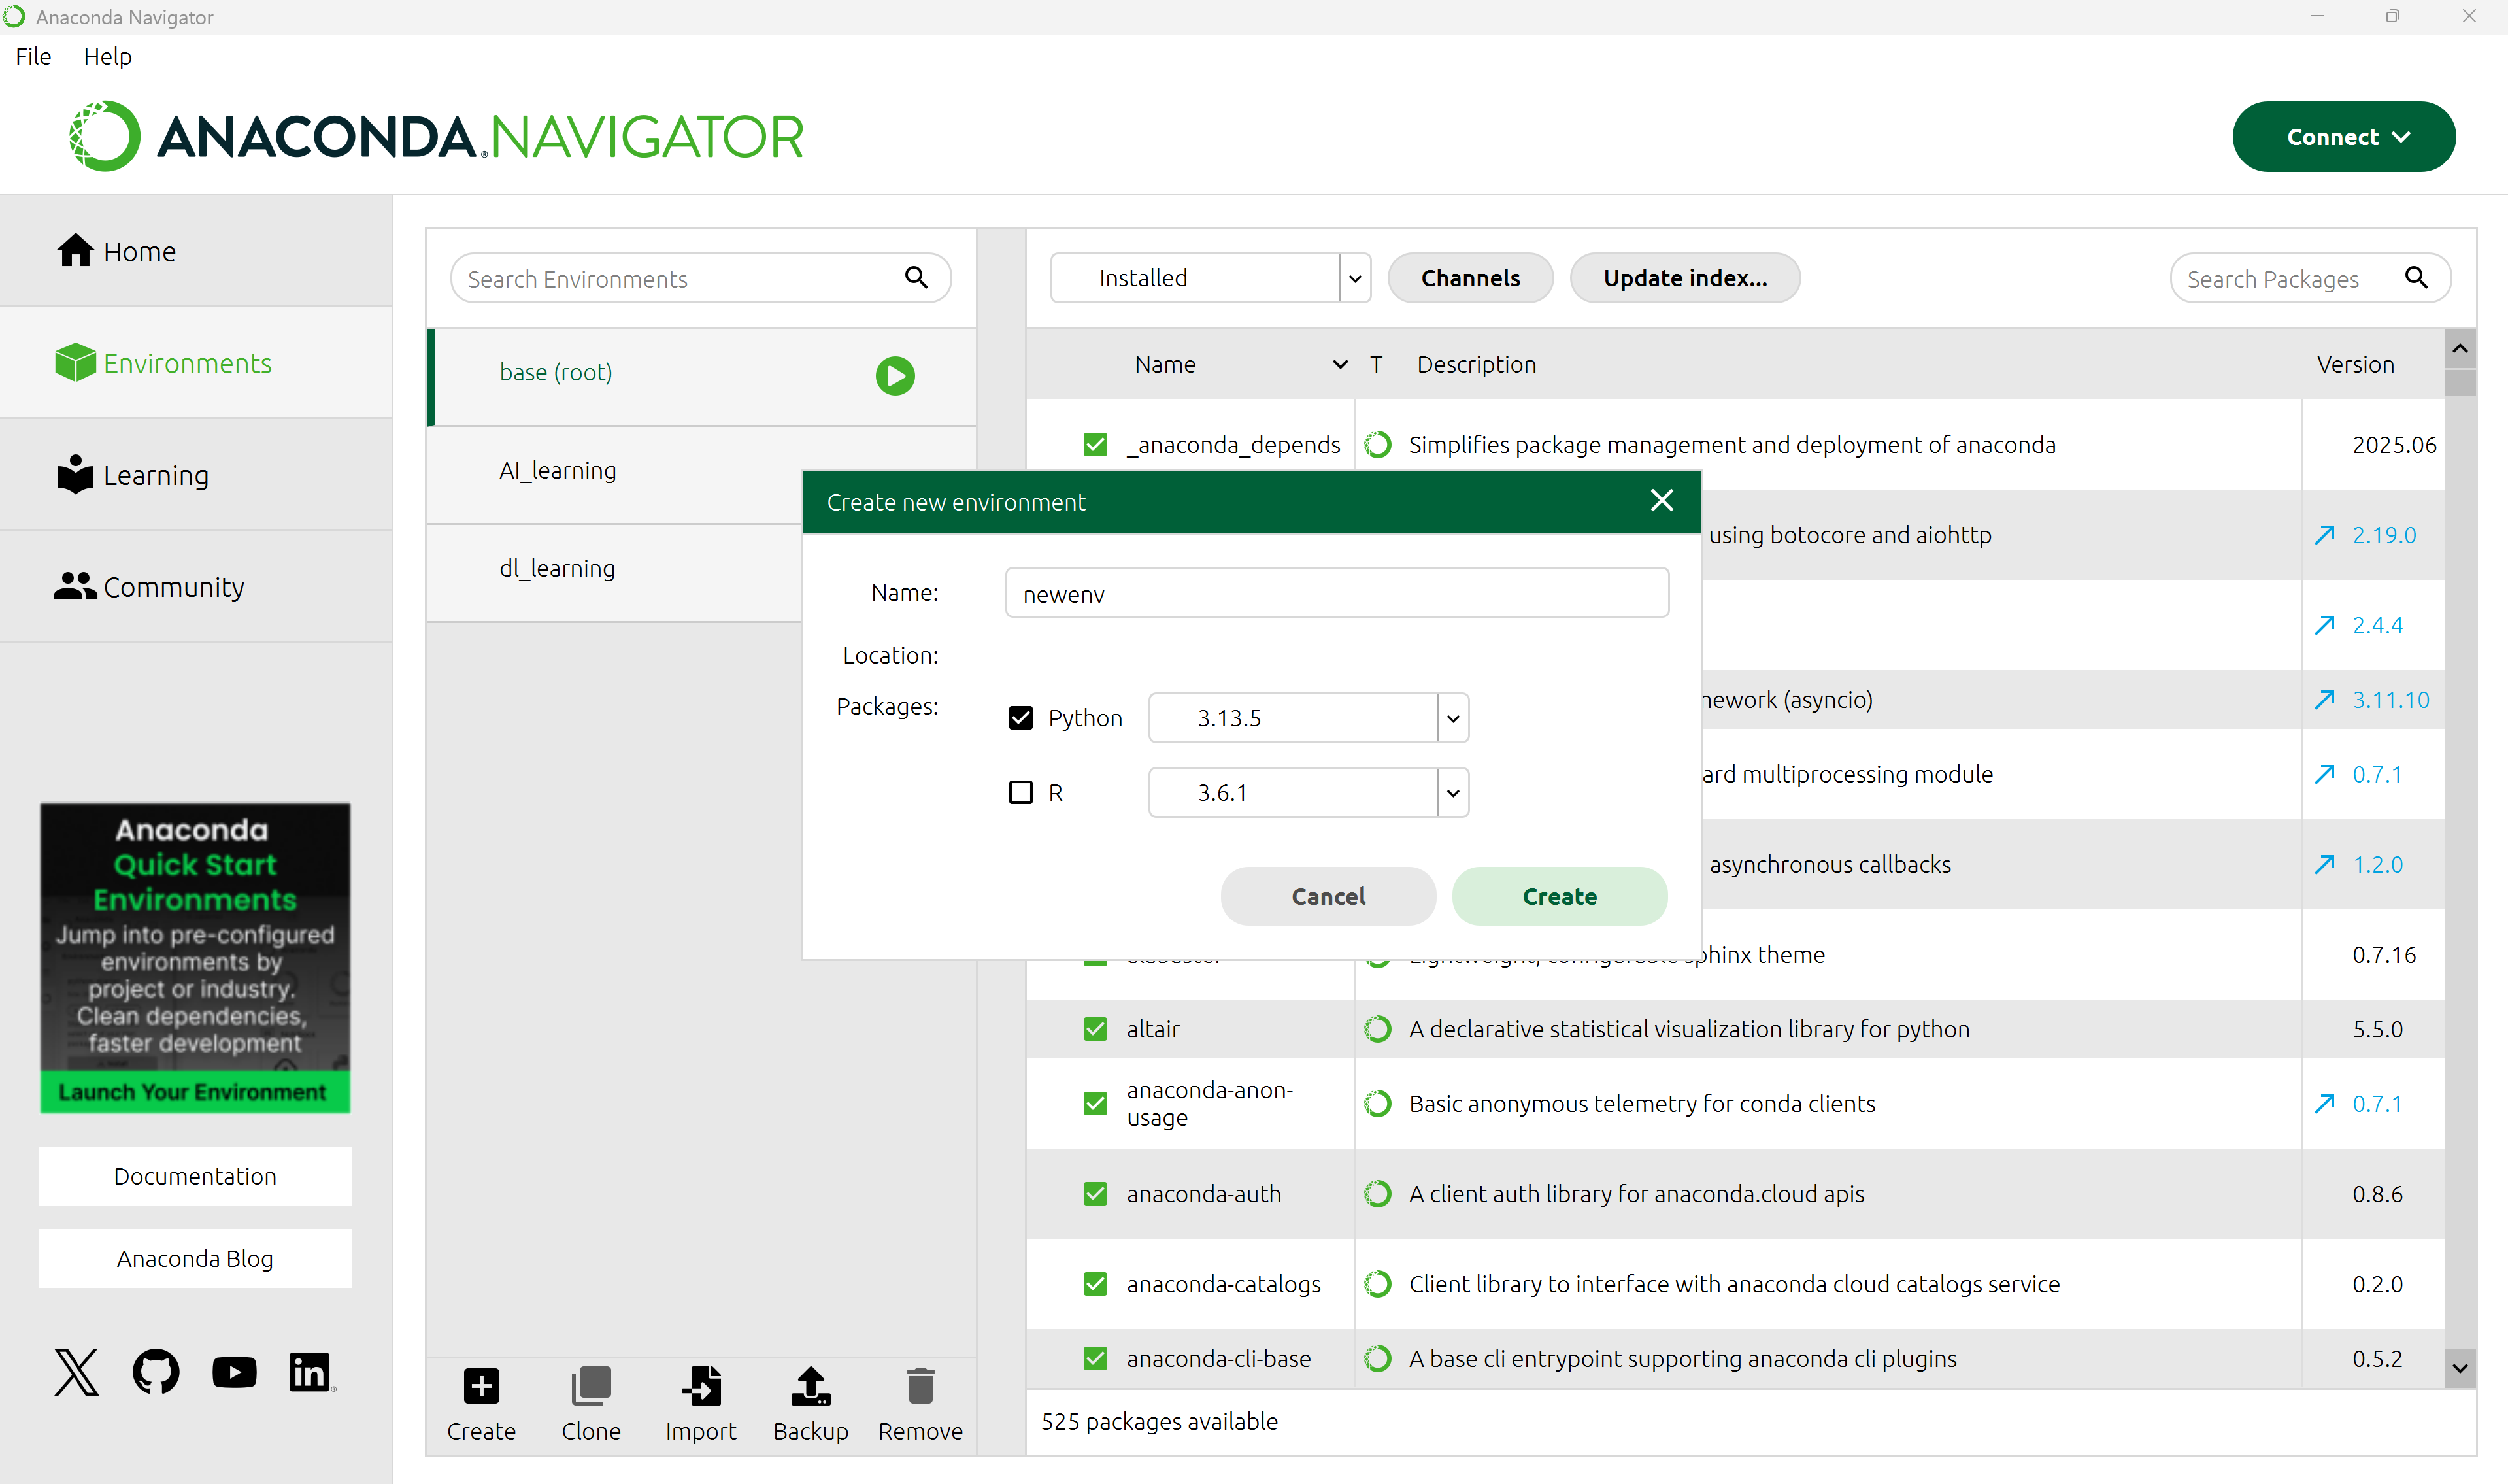Toggle the altair package checkbox

[x=1095, y=1029]
